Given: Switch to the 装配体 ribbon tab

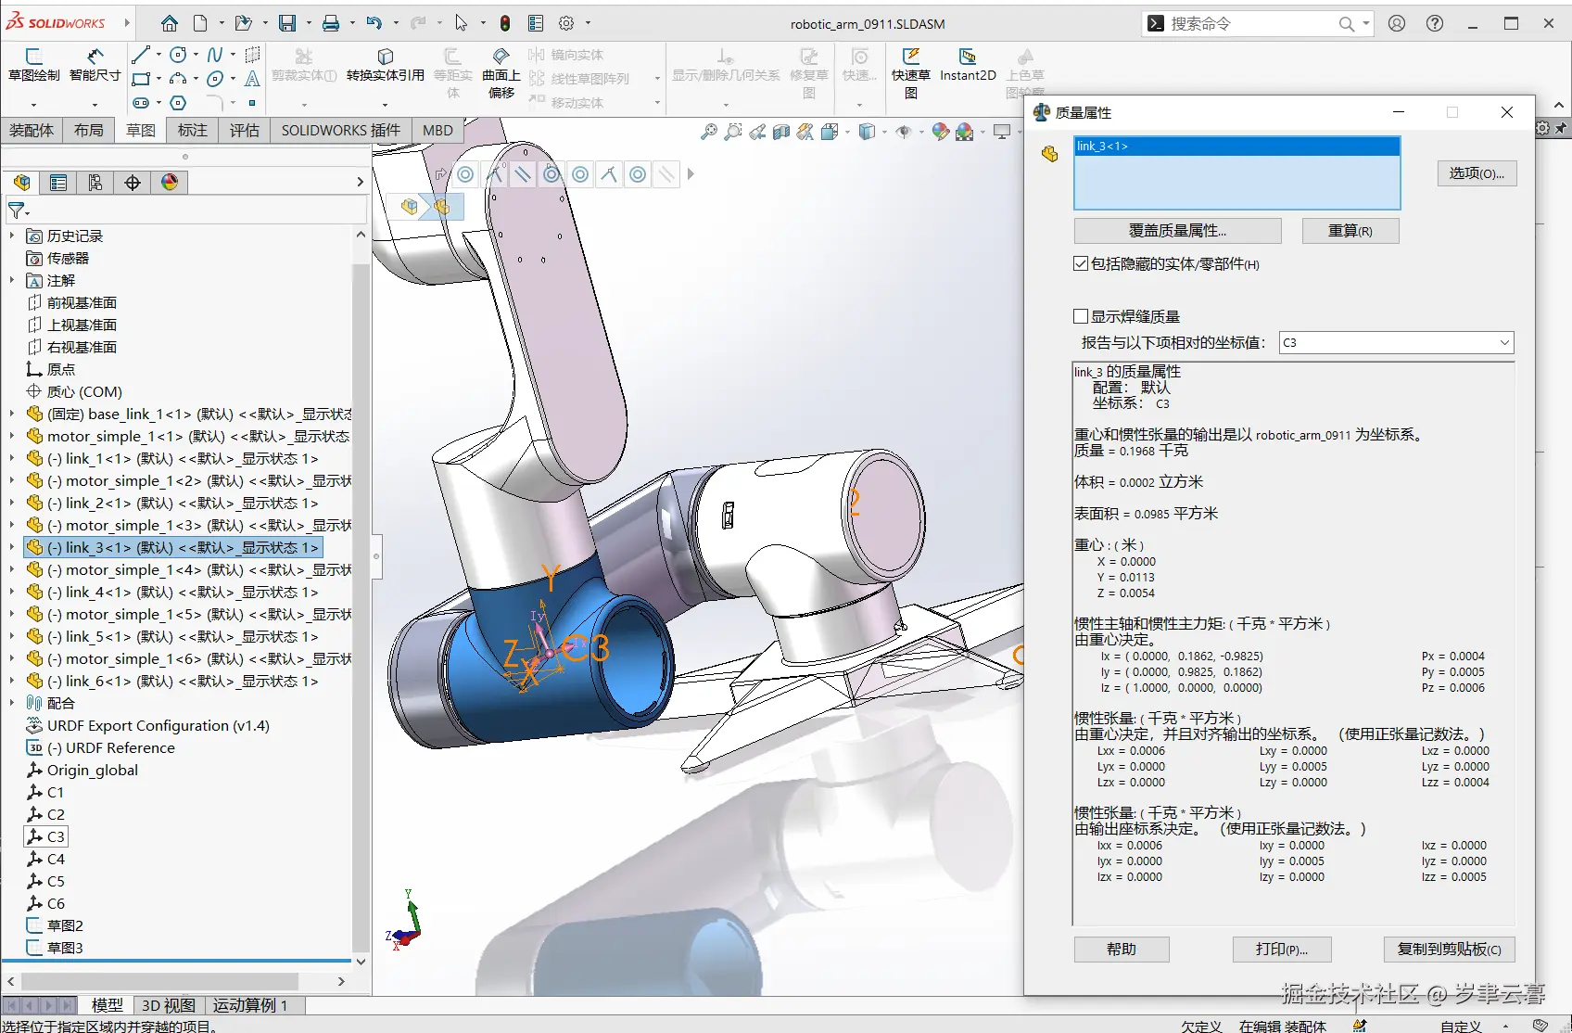Looking at the screenshot, I should pos(32,131).
